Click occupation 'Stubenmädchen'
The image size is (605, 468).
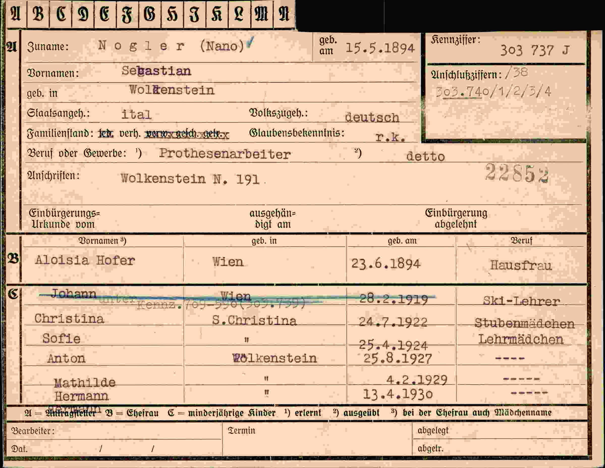click(x=525, y=323)
